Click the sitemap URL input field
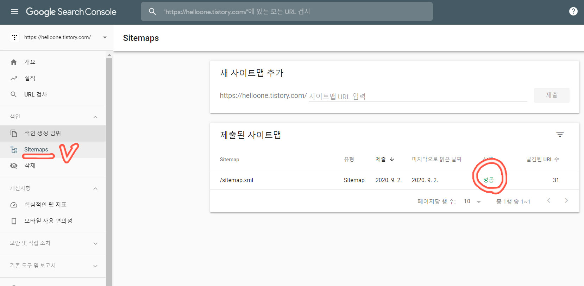584x286 pixels. 418,96
